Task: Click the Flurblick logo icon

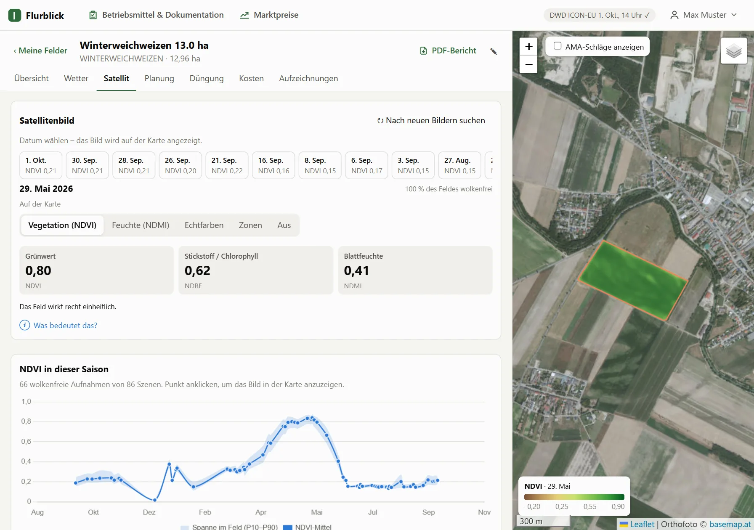Action: pyautogui.click(x=14, y=16)
